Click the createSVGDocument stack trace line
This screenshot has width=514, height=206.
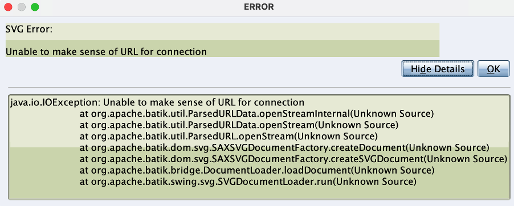(x=293, y=159)
